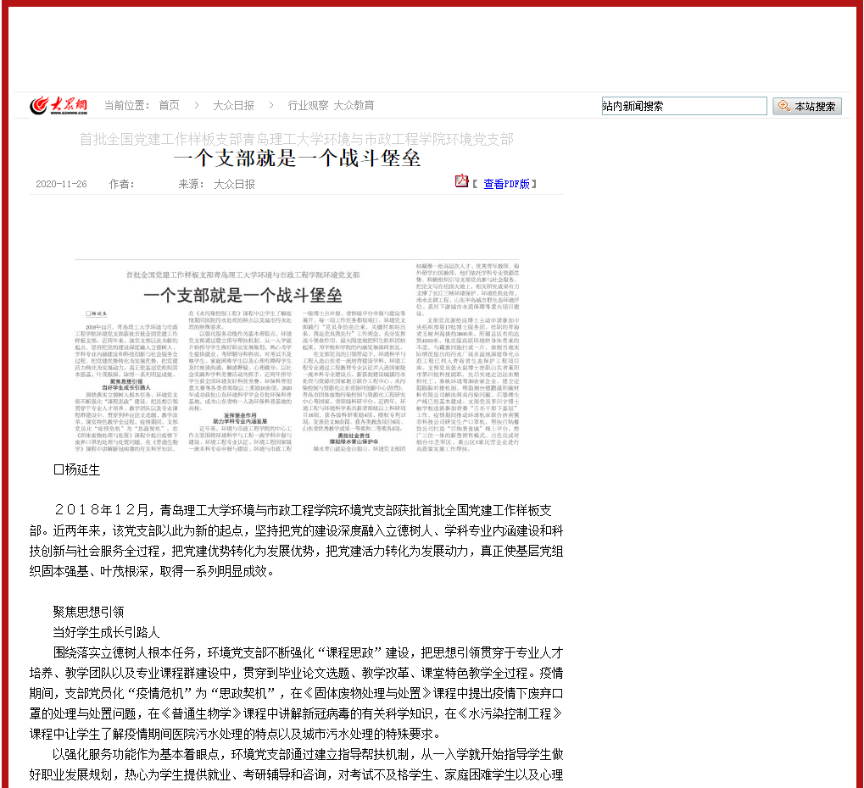This screenshot has width=864, height=788.
Task: Click the 站内新闻搜索 search field
Action: tap(683, 106)
